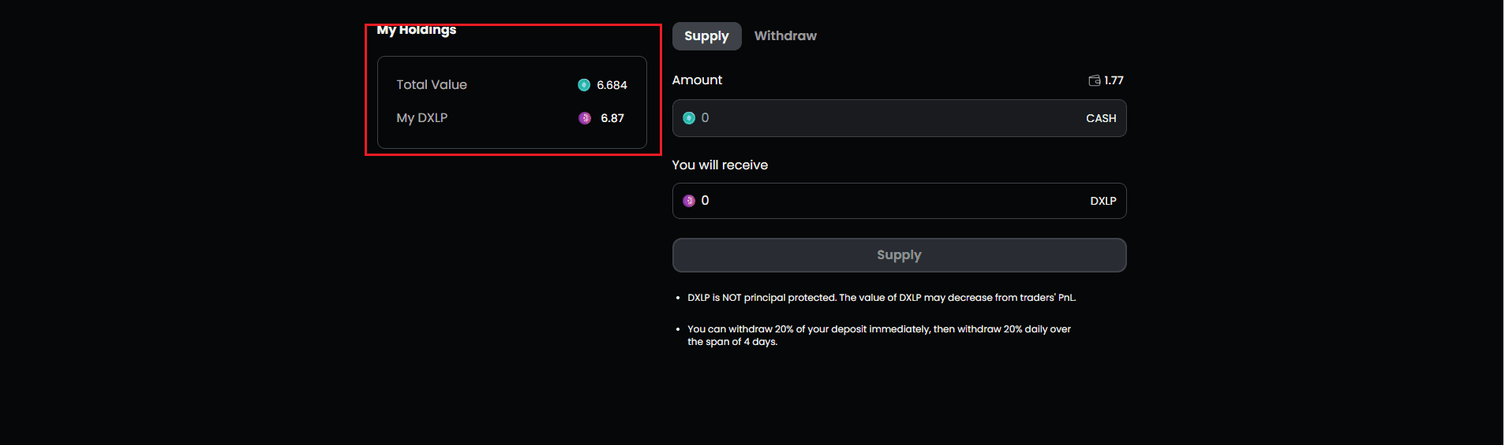This screenshot has height=445, width=1505.
Task: Click the wallet balance icon above Amount field
Action: (x=1095, y=80)
